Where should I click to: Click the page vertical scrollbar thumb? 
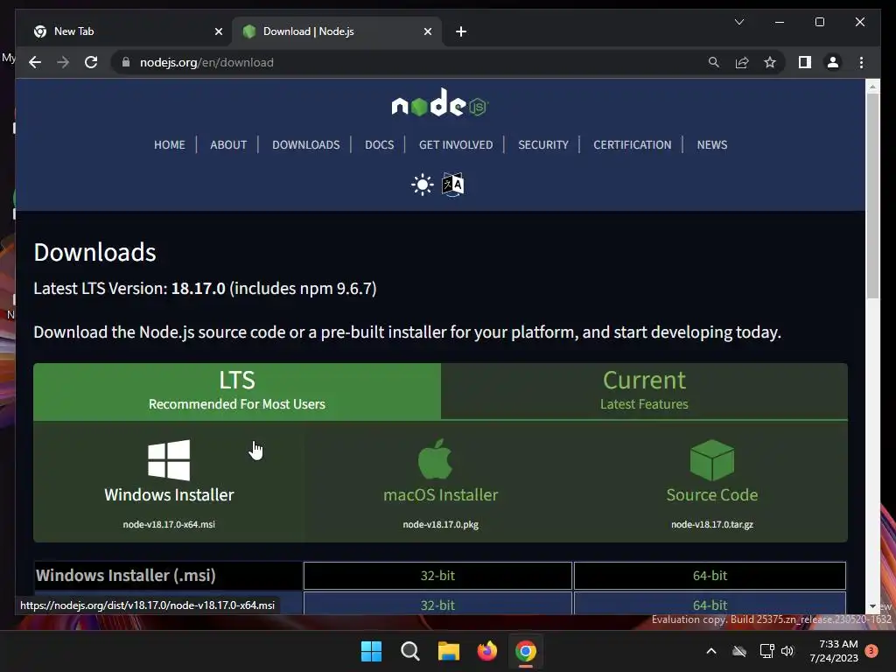pyautogui.click(x=872, y=195)
